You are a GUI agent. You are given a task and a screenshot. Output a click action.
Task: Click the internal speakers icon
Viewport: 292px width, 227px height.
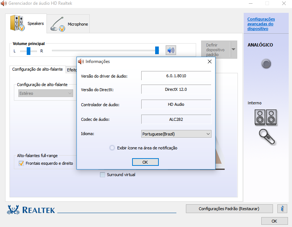[266, 118]
